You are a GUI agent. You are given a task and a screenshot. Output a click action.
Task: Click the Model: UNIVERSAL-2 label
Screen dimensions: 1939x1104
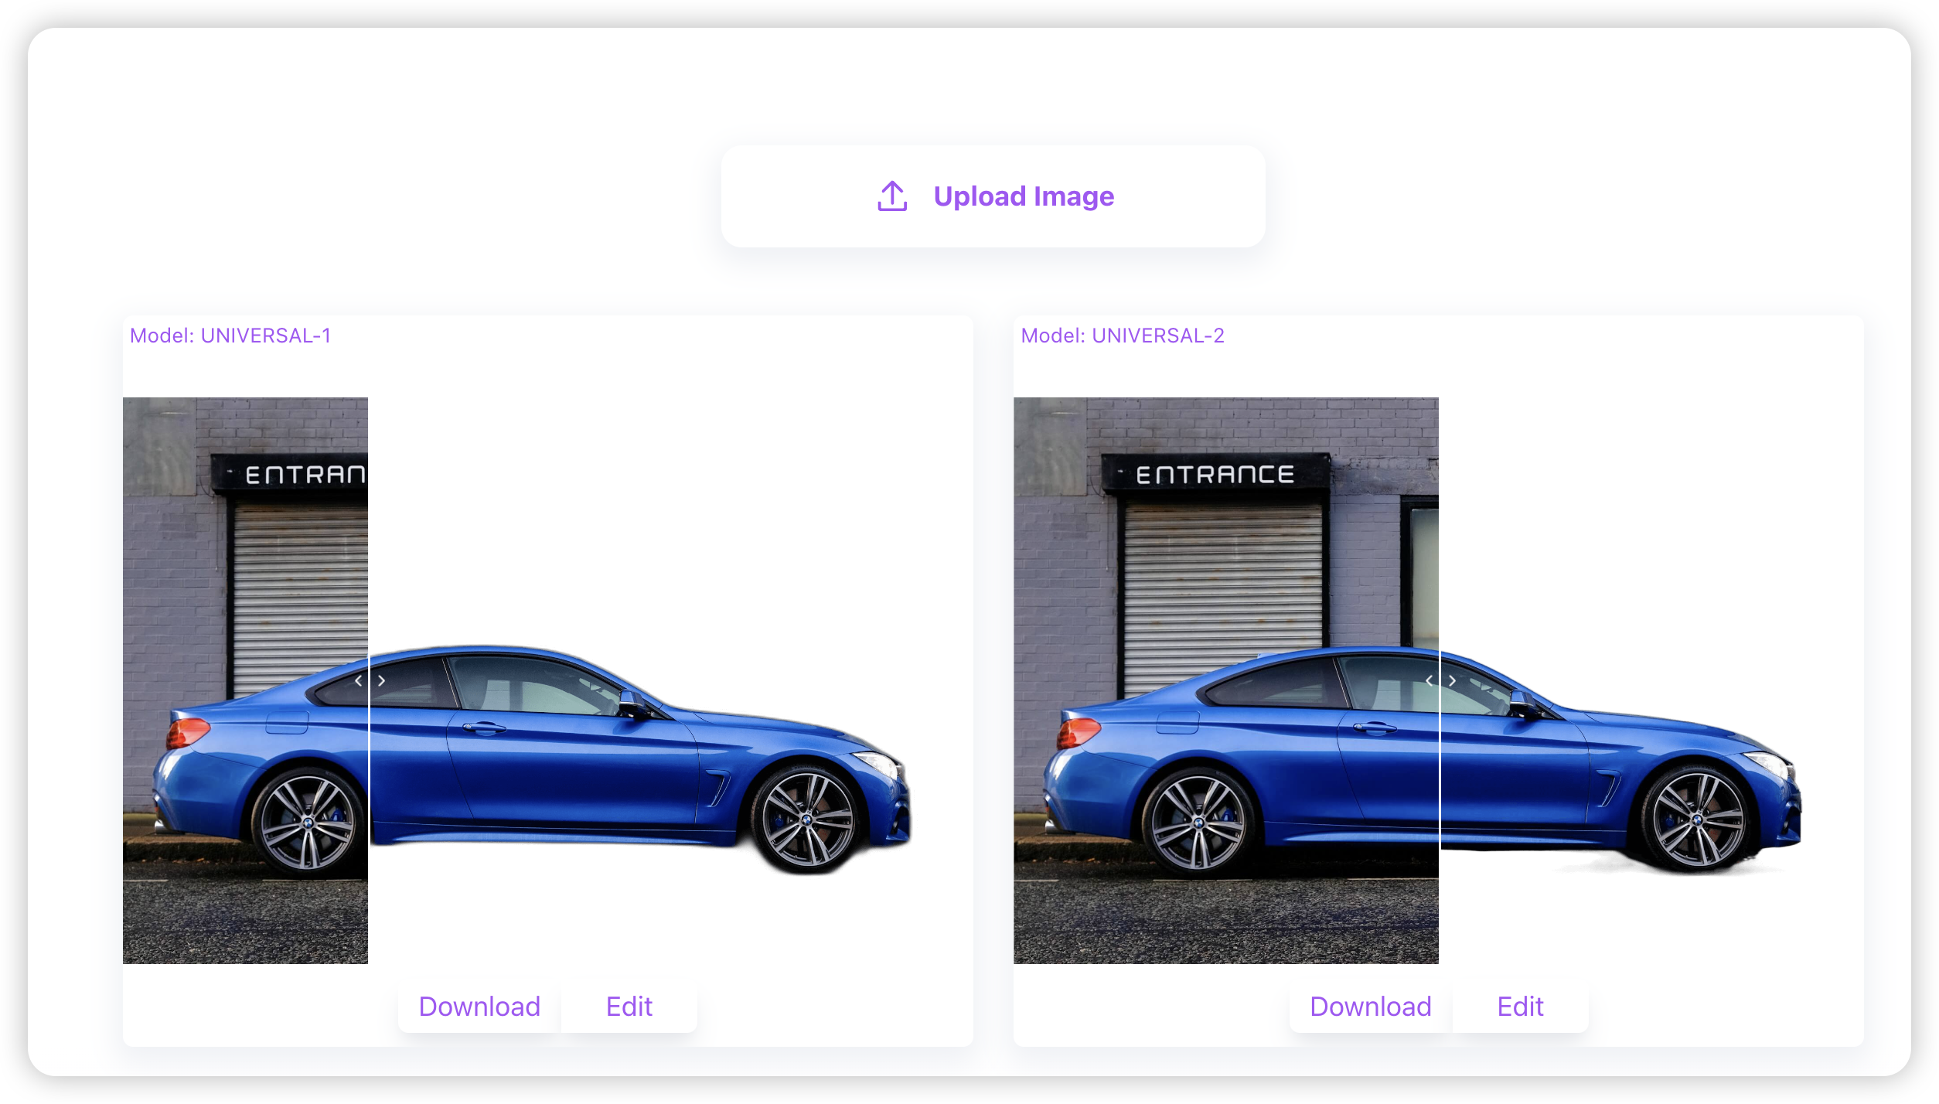[1123, 336]
